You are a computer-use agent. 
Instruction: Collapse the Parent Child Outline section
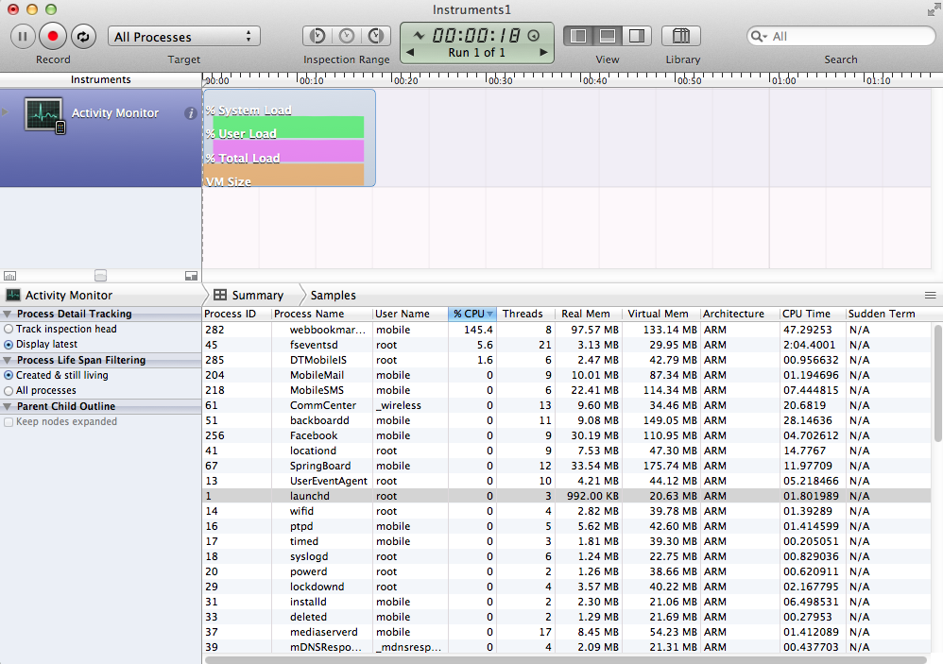point(8,406)
